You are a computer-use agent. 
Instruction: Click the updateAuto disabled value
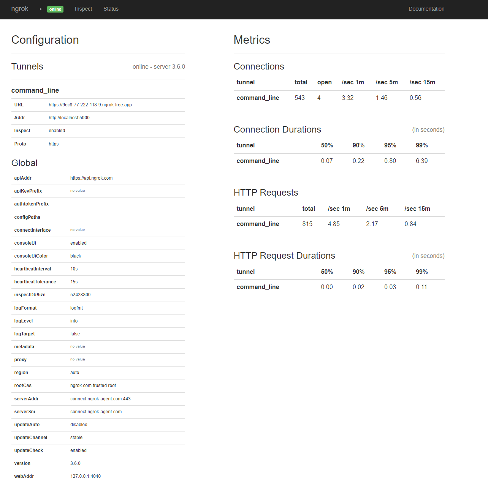pos(79,425)
